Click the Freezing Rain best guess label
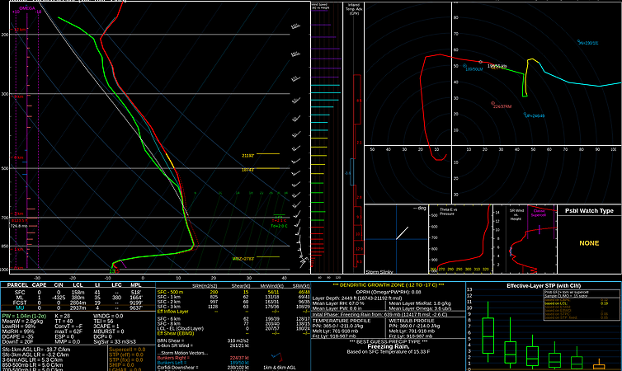 click(389, 346)
